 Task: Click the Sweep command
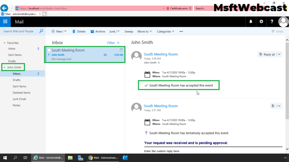[x=129, y=31]
